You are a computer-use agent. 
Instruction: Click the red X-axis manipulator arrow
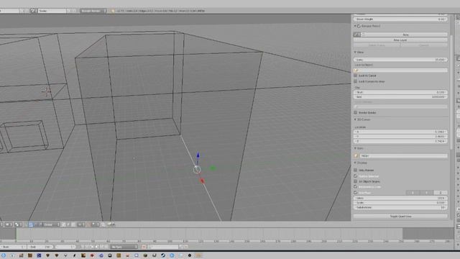coord(202,181)
